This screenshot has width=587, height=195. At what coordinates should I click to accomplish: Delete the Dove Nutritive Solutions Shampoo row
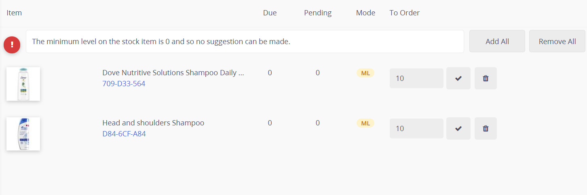486,78
